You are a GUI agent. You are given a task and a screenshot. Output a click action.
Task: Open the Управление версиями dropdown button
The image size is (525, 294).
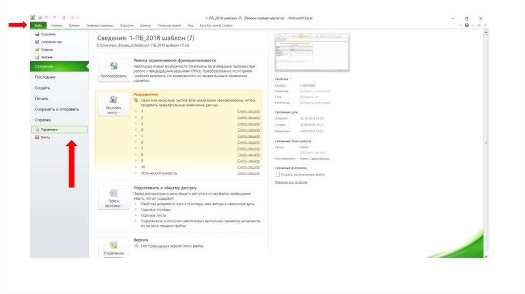(x=113, y=248)
